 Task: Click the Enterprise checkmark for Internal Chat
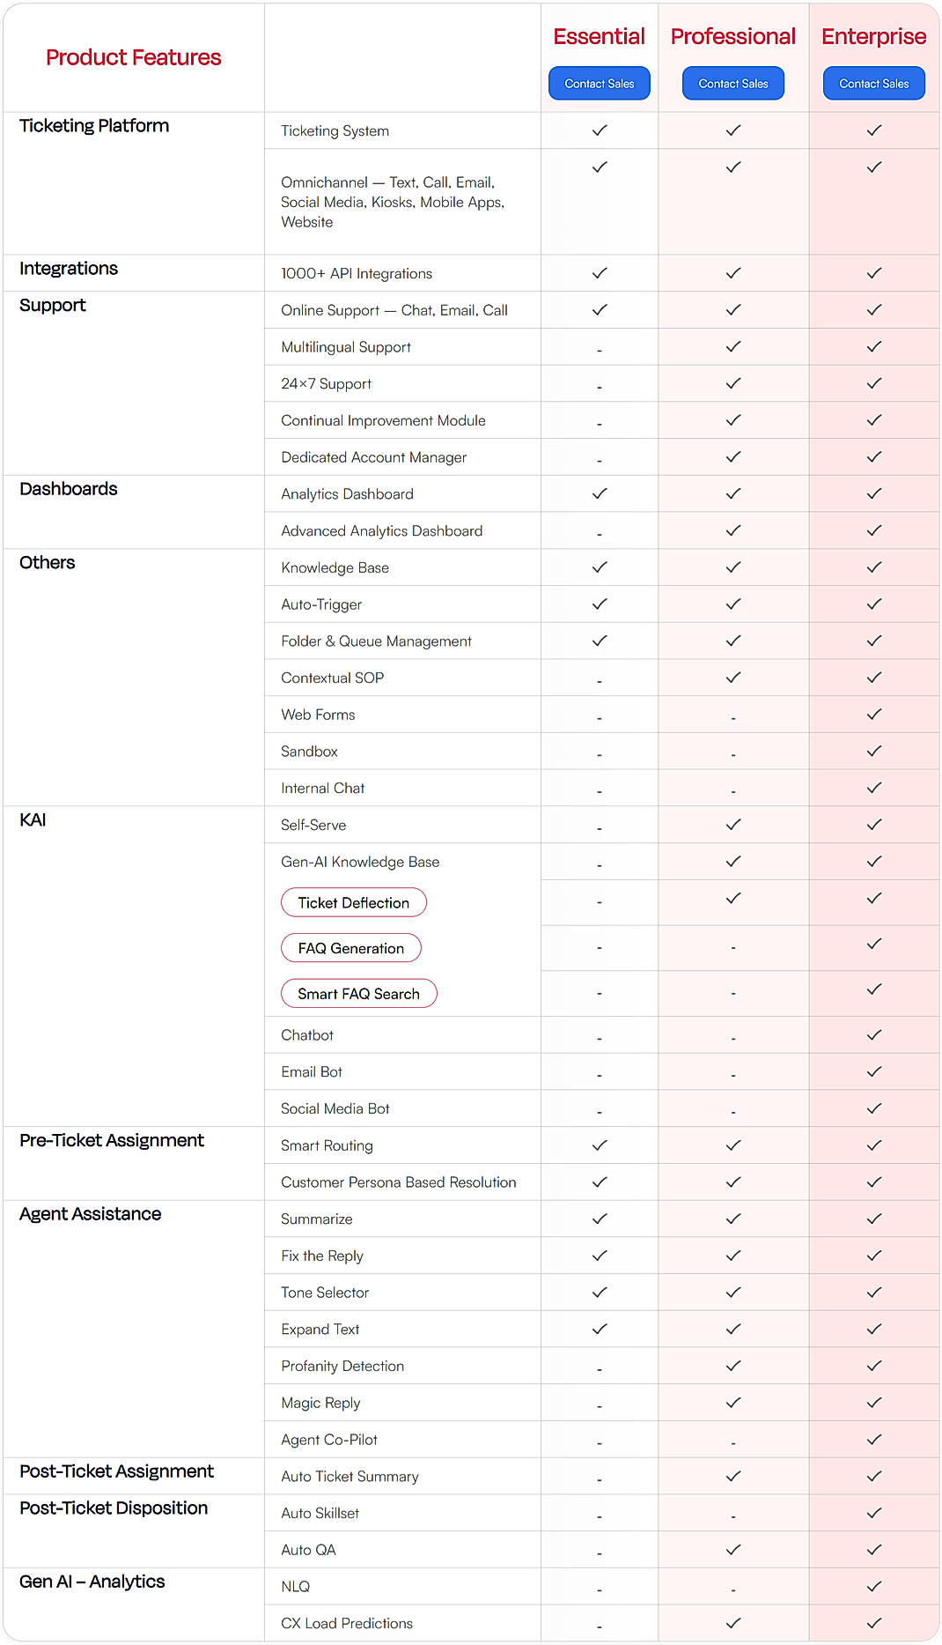(873, 787)
